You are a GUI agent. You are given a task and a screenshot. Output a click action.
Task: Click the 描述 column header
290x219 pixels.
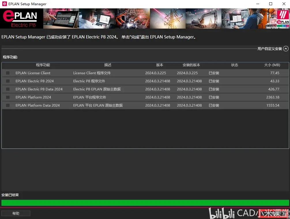click(x=108, y=65)
